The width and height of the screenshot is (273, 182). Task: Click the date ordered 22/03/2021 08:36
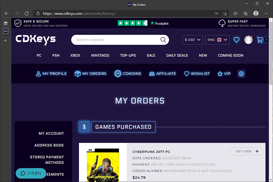click(176, 158)
